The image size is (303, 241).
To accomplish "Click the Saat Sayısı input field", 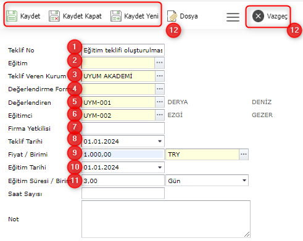I will 123,193.
